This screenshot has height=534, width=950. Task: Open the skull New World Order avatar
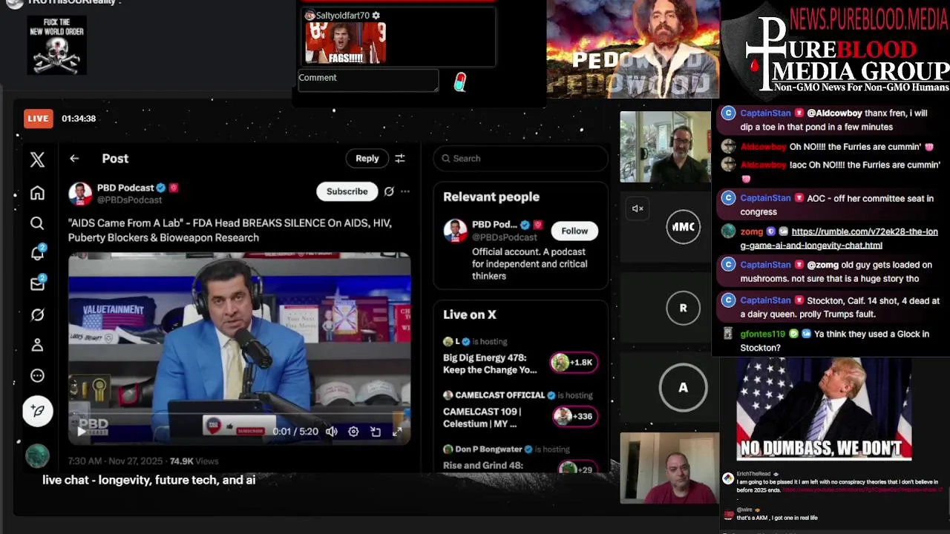click(x=57, y=45)
